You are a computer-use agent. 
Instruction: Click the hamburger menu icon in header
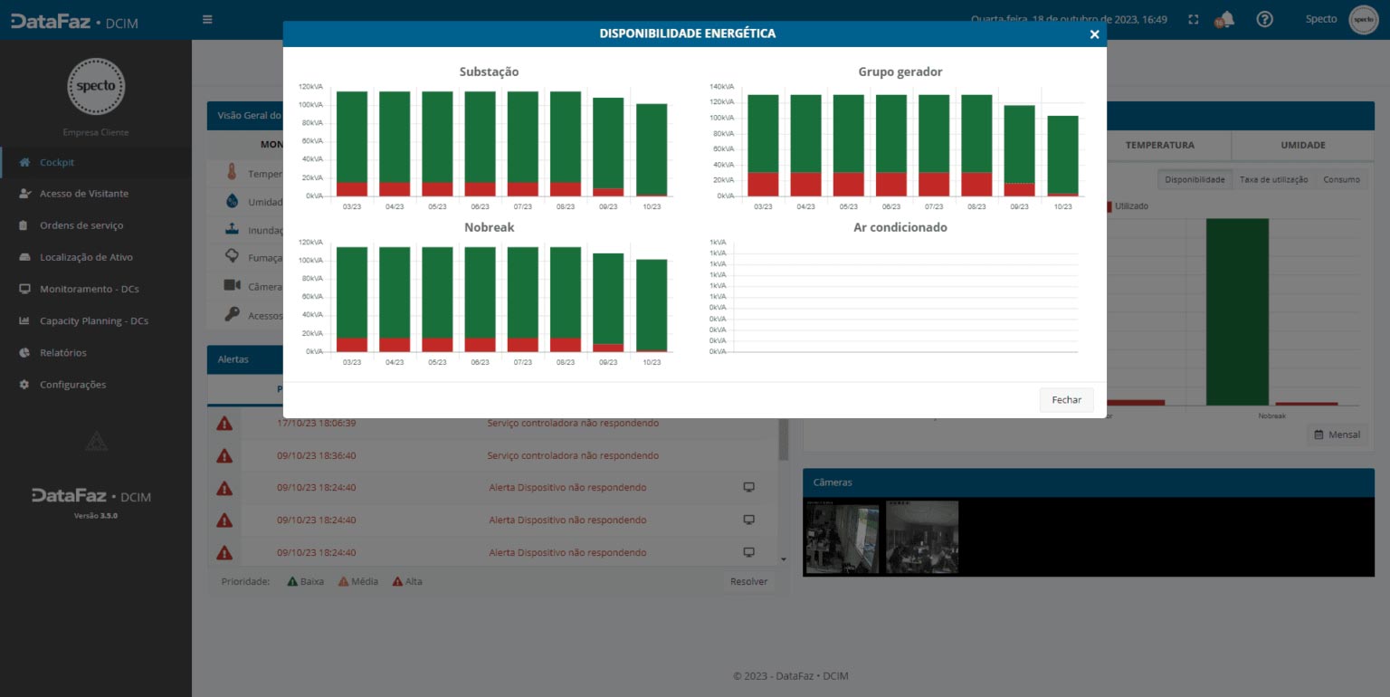point(207,19)
